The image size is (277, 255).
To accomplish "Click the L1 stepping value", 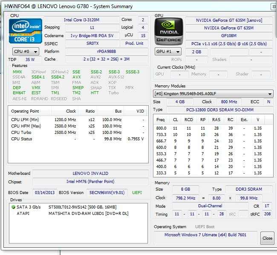I will pos(92,28).
